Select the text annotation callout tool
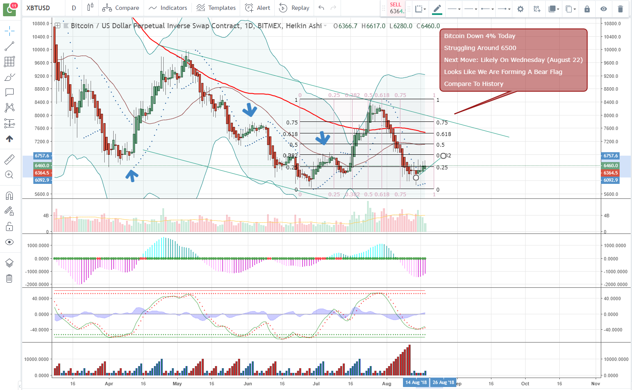The image size is (632, 390). pyautogui.click(x=9, y=92)
